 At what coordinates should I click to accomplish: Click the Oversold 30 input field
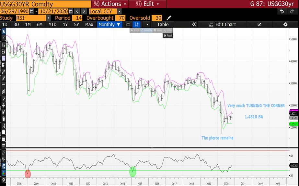click(x=157, y=18)
